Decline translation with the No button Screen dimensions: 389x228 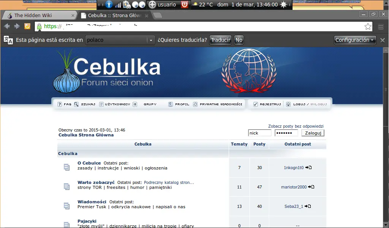pos(239,40)
